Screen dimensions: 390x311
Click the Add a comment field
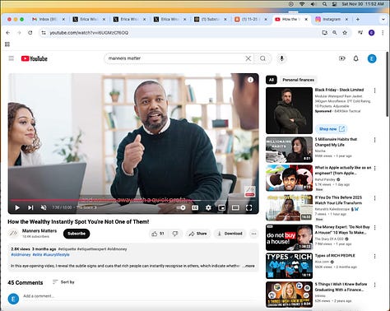pos(140,296)
